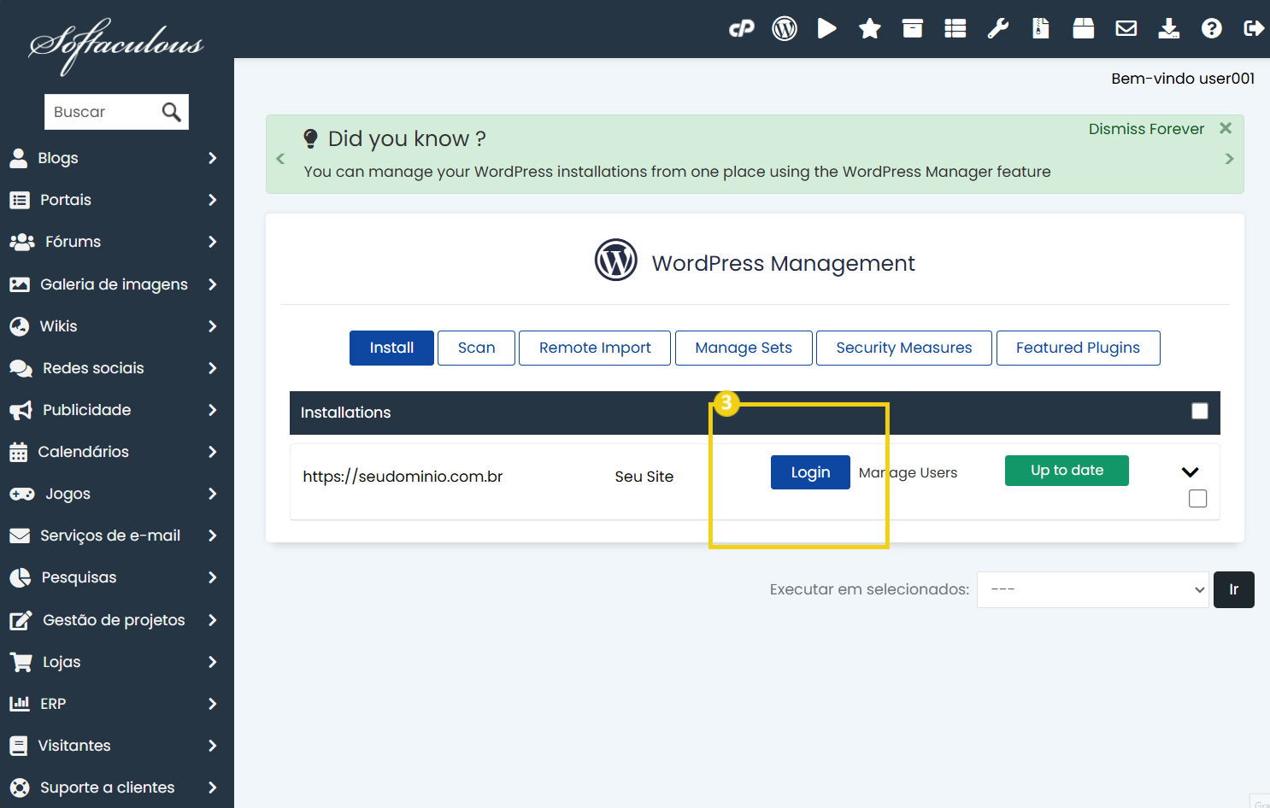Viewport: 1270px width, 808px height.
Task: Open the Manage Sets tab
Action: pos(744,348)
